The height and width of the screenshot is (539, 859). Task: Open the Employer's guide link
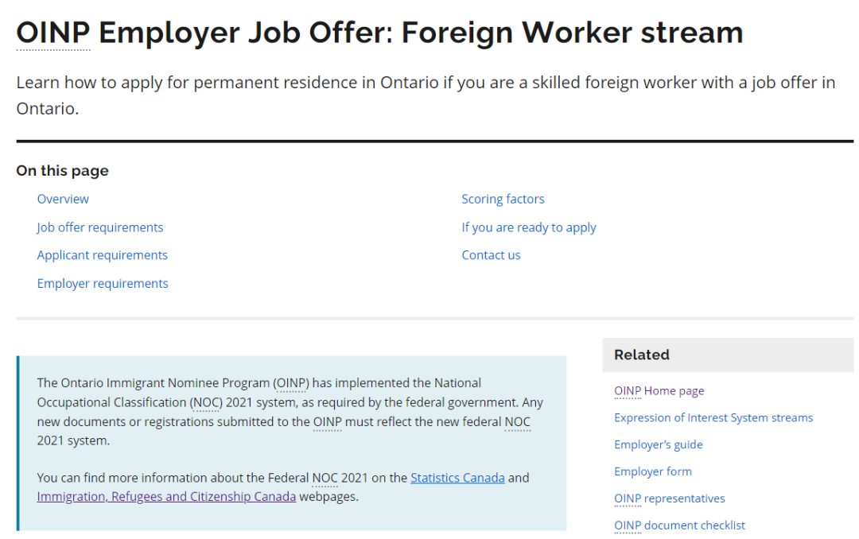(x=659, y=444)
